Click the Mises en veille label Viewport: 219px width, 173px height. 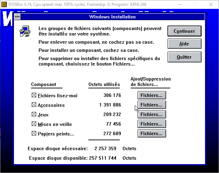pos(55,124)
